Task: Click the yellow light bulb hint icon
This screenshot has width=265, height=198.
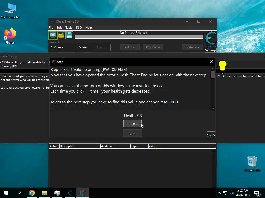Action: tap(222, 66)
